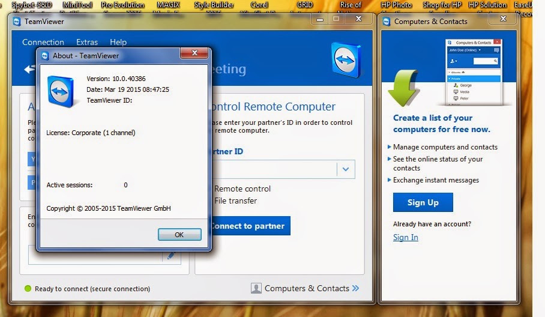The image size is (545, 317).
Task: Click the TeamViewer window title bar icon
Action: coord(17,22)
